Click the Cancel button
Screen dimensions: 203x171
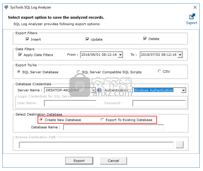tap(114, 161)
